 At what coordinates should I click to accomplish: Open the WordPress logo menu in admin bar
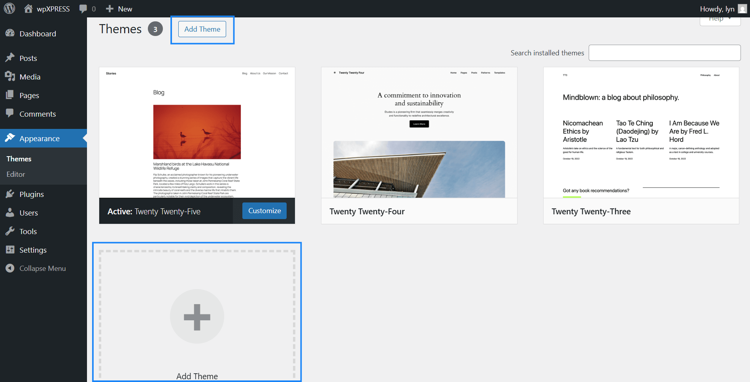click(x=9, y=8)
